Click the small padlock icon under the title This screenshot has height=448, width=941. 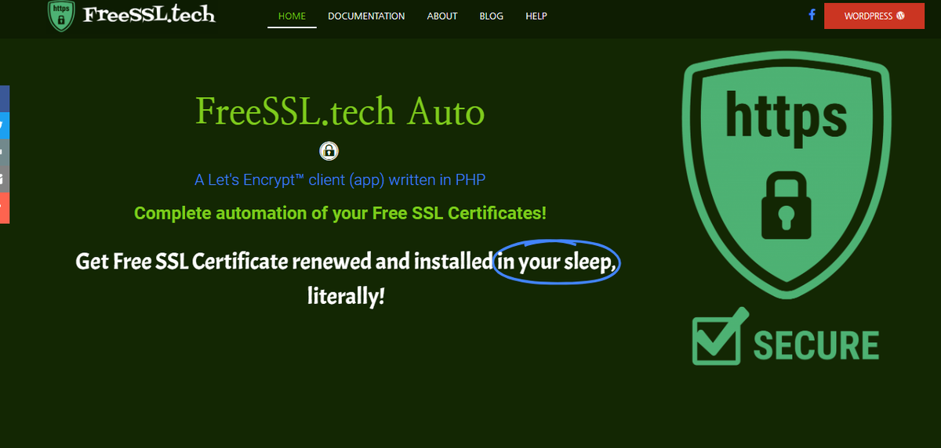coord(329,150)
